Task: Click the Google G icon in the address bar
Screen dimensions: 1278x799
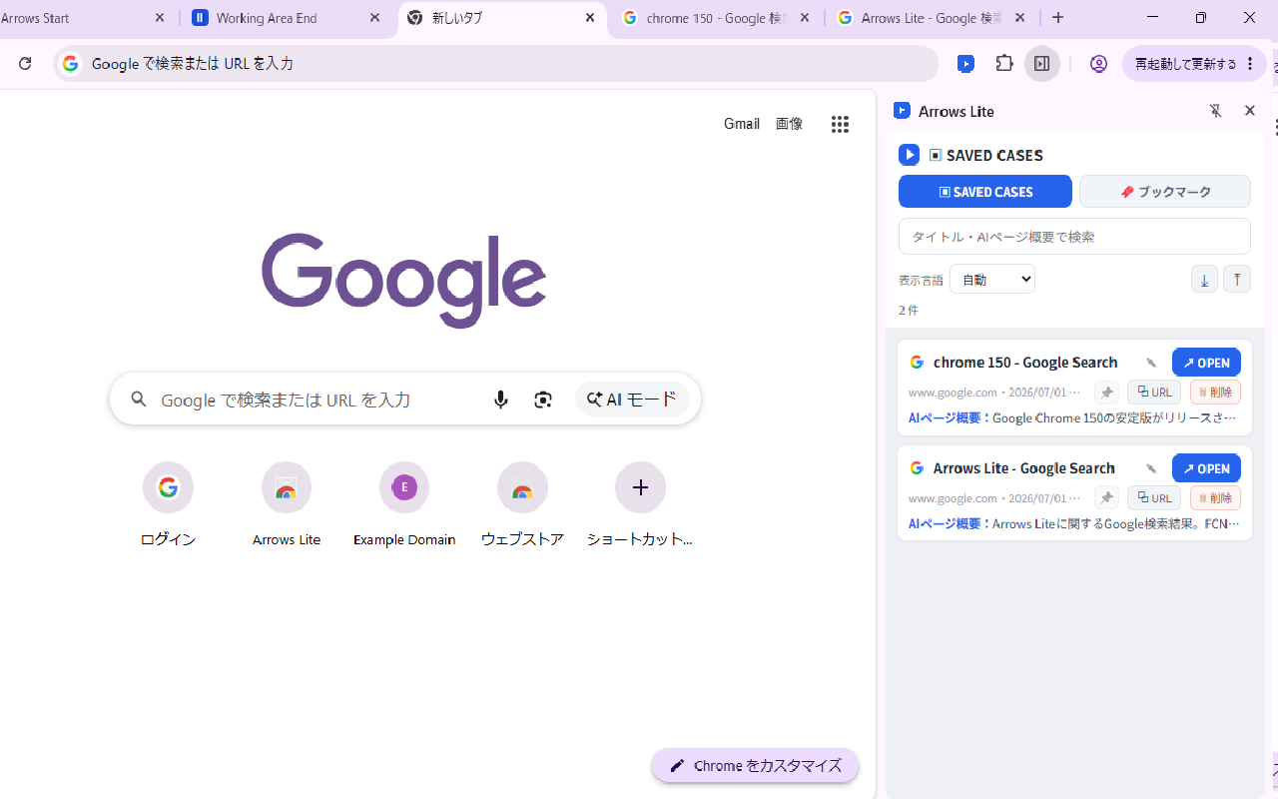Action: coord(71,64)
